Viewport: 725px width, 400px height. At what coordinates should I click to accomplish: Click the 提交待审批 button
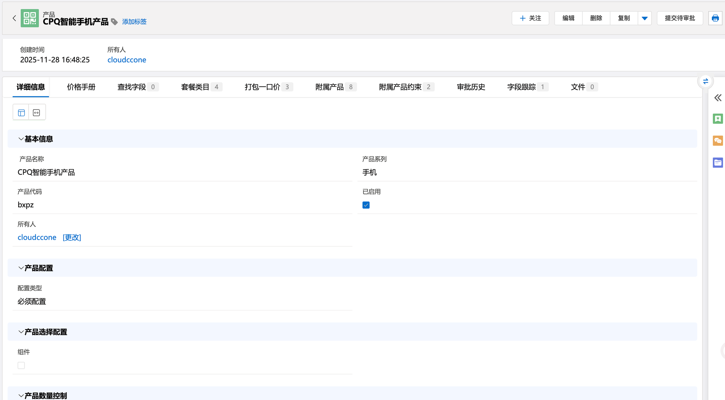click(680, 18)
